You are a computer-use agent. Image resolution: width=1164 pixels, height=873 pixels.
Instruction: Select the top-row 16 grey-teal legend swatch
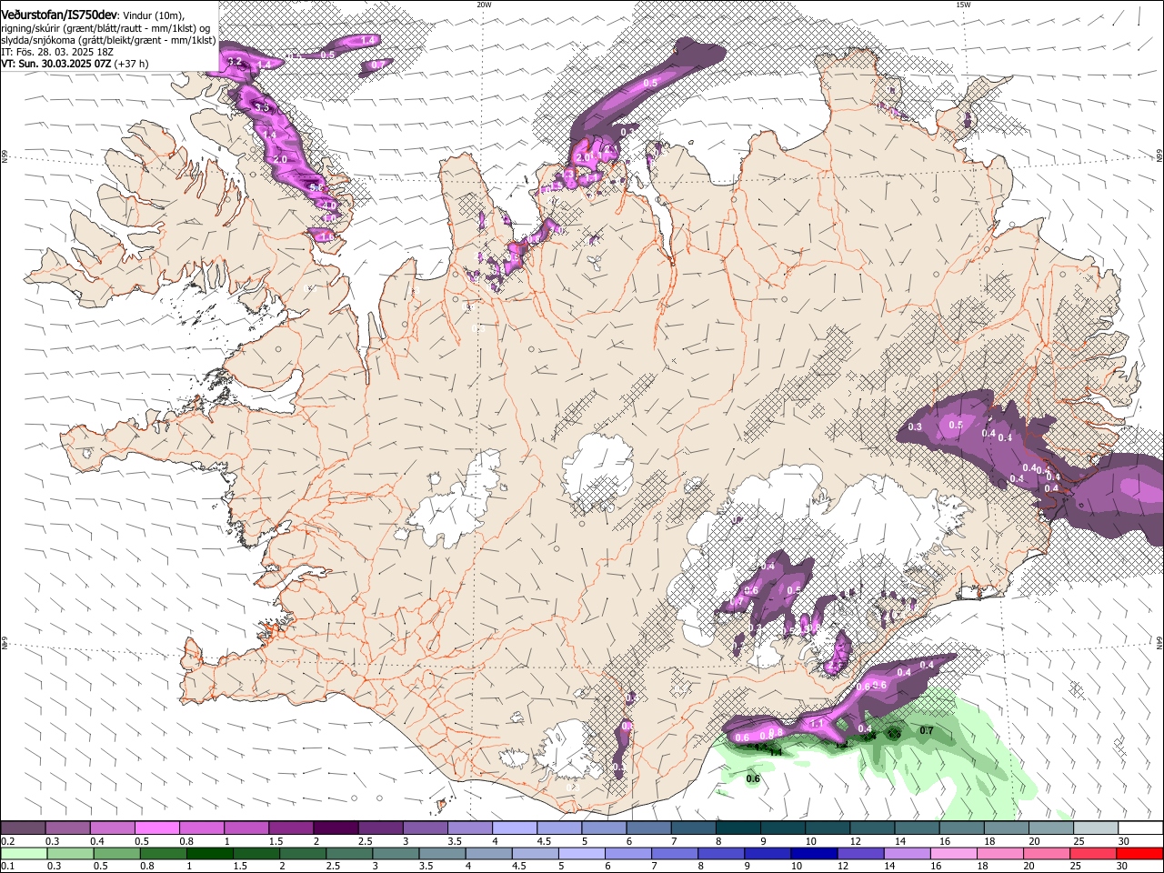click(960, 828)
